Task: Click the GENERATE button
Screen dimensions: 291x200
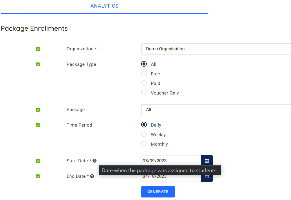Action: click(x=158, y=192)
